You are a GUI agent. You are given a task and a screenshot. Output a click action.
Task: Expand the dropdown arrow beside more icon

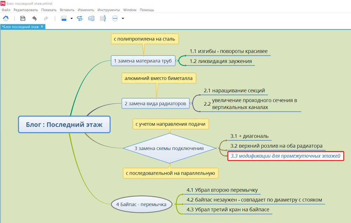123,19
